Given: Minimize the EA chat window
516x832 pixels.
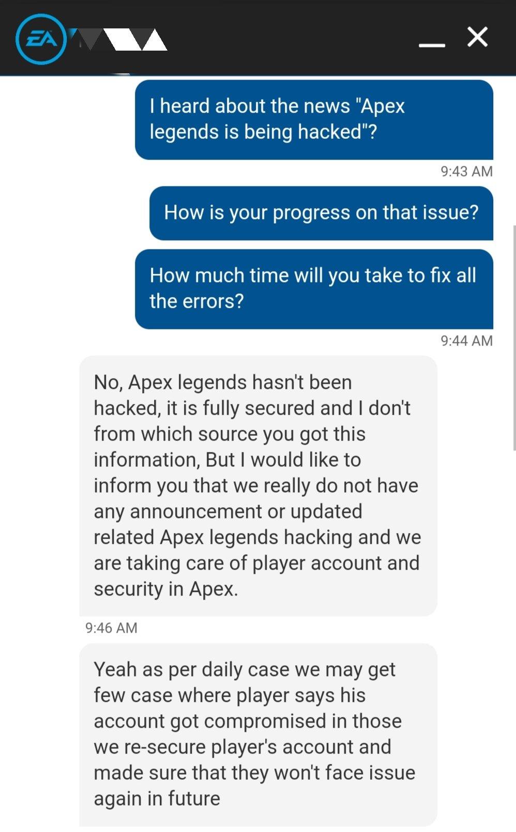Looking at the screenshot, I should tap(432, 45).
